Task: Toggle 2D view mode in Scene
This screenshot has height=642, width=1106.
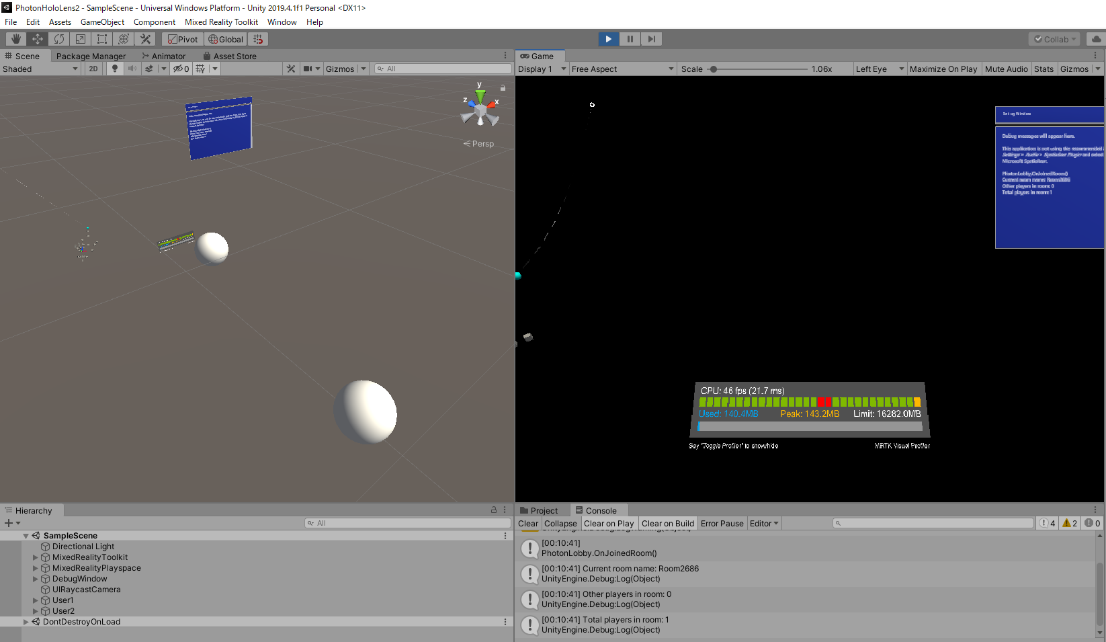Action: tap(93, 69)
